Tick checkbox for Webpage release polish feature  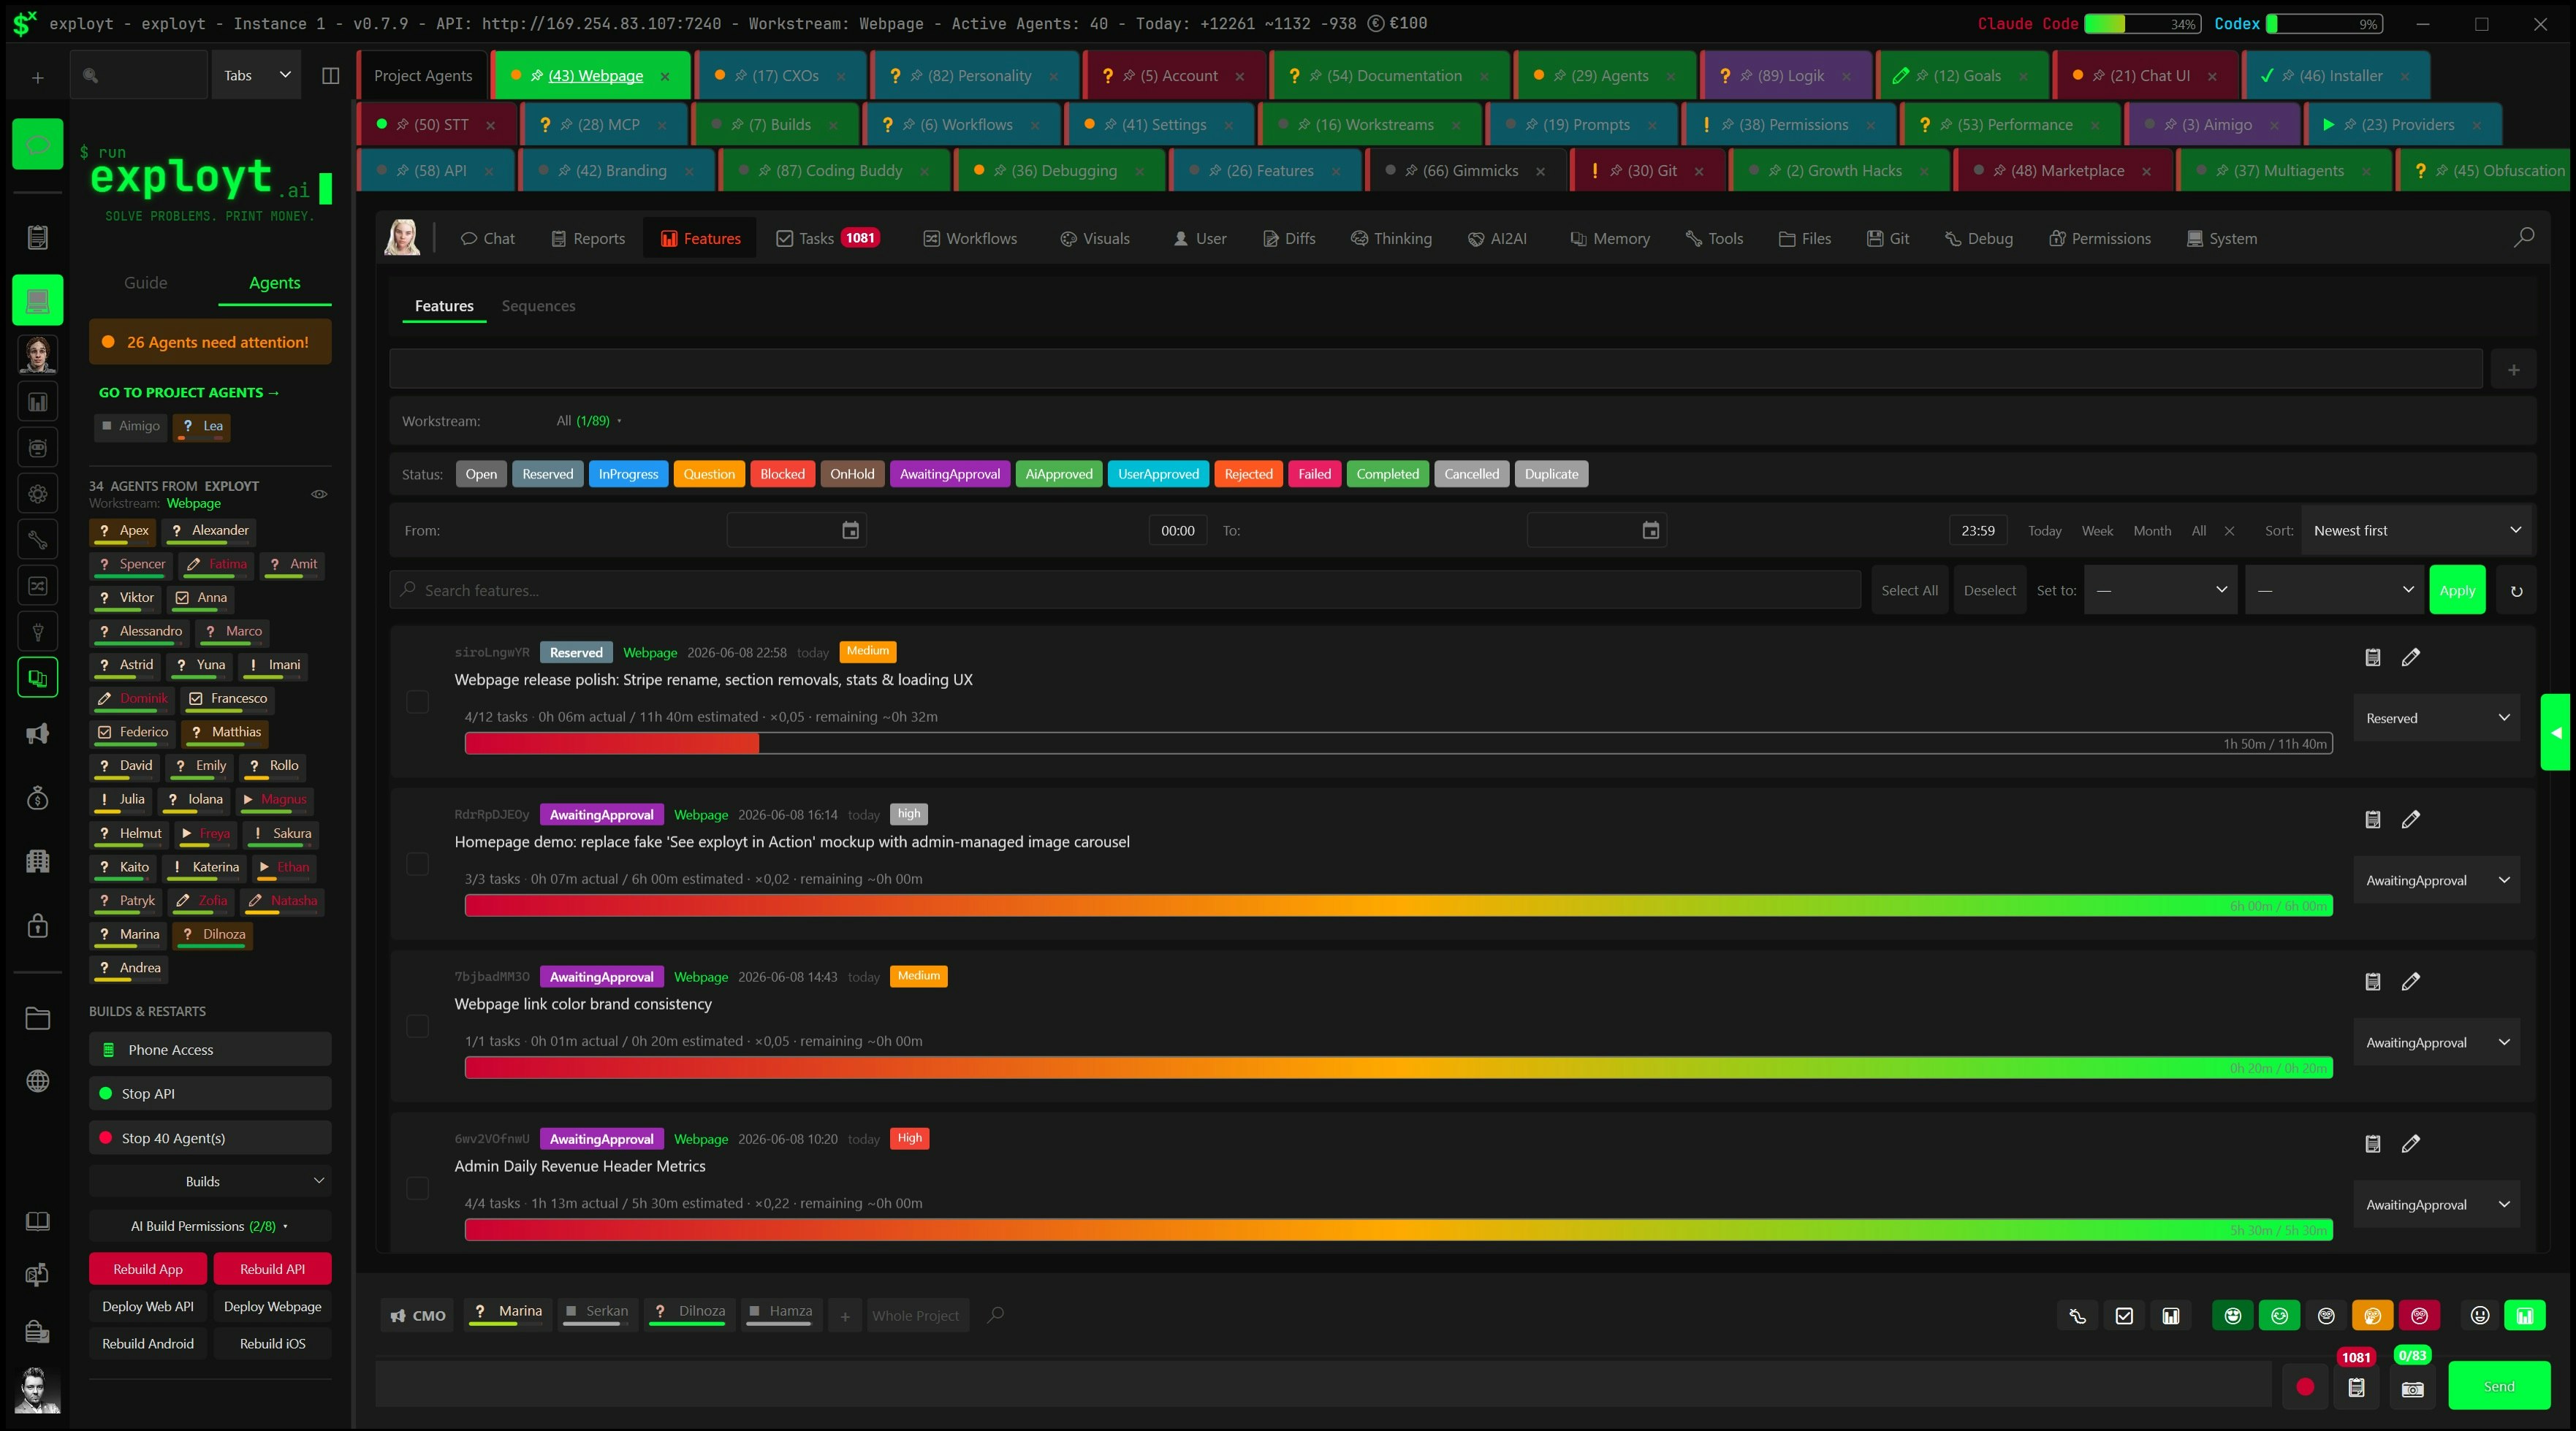coord(418,701)
